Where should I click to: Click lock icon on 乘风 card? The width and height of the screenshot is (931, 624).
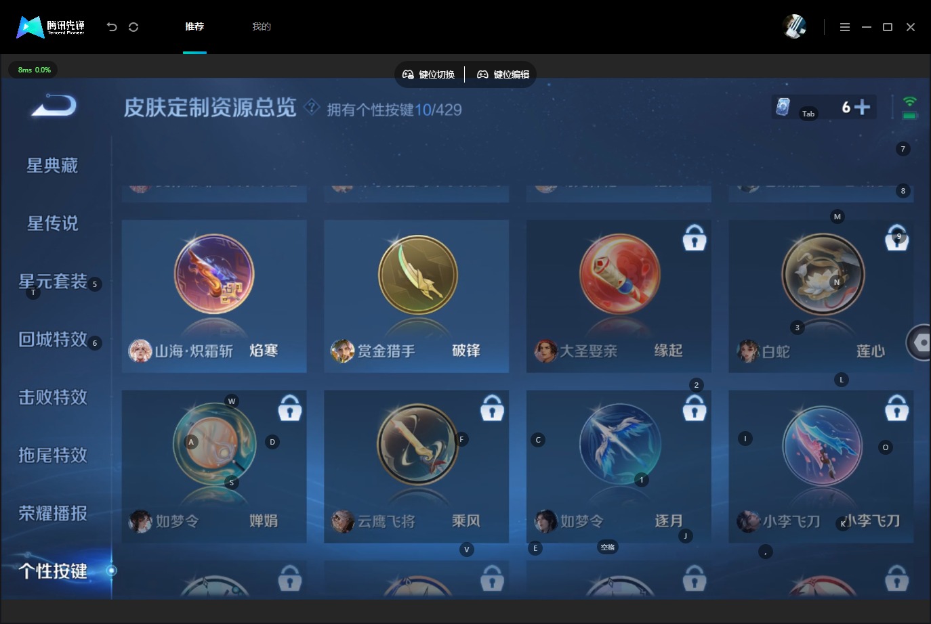coord(492,407)
